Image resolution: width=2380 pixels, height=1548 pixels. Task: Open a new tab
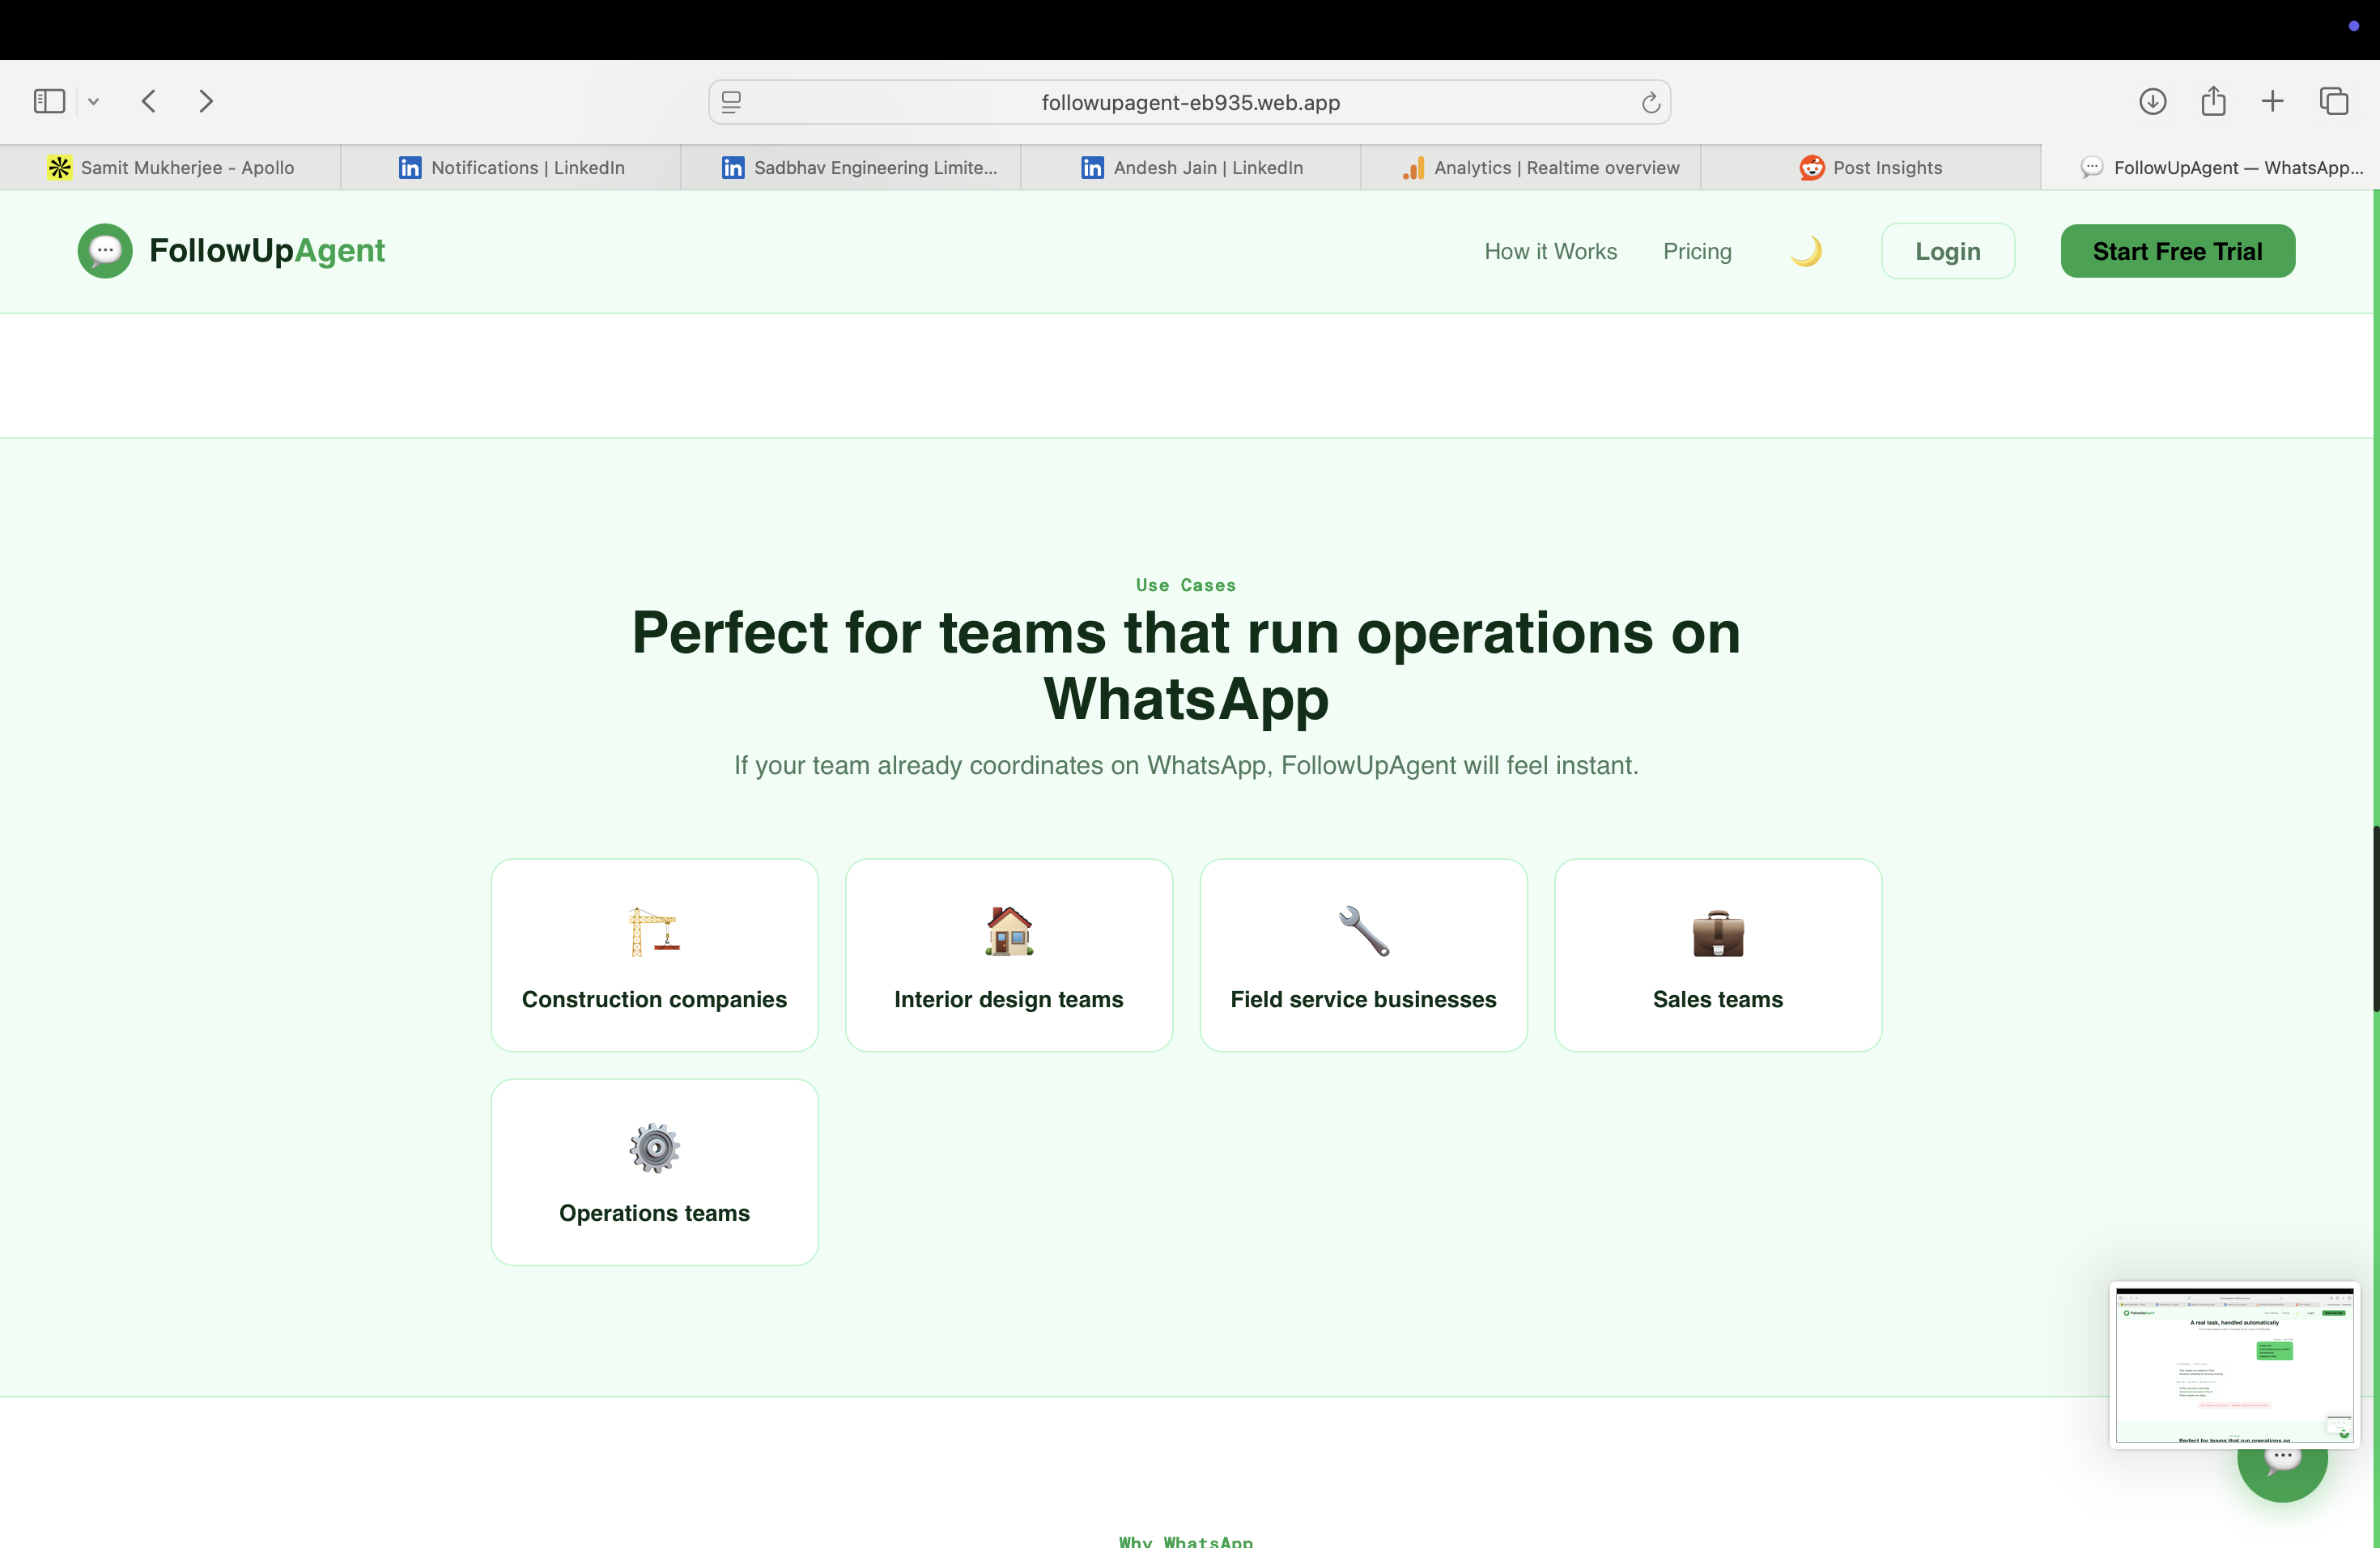point(2272,101)
